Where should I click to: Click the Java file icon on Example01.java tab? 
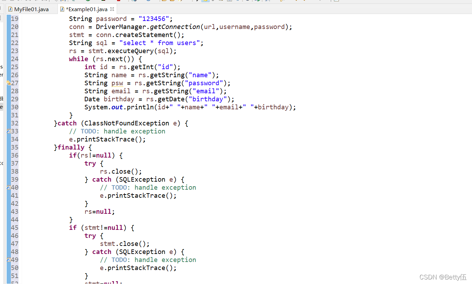(62, 9)
